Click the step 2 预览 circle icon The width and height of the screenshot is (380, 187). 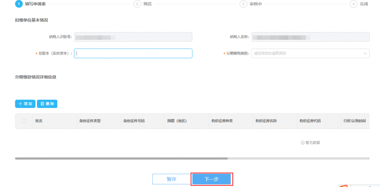[137, 4]
